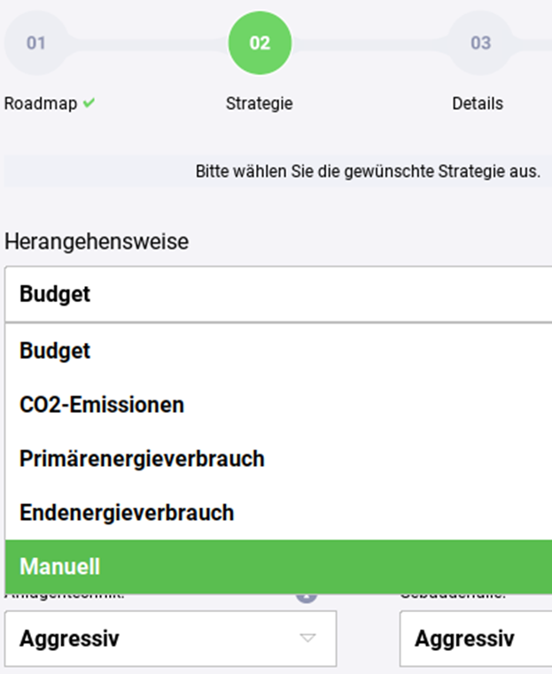
Task: Select Primärenergieverbrauch in the list
Action: click(142, 459)
